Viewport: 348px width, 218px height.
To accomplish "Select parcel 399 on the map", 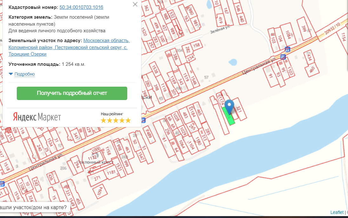I will (x=304, y=29).
